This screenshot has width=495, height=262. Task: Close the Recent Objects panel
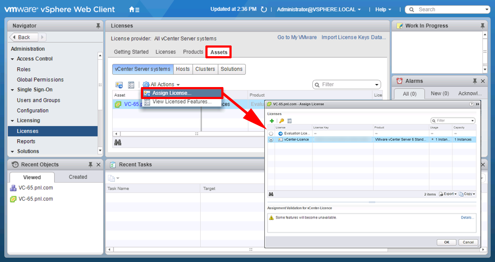click(98, 165)
